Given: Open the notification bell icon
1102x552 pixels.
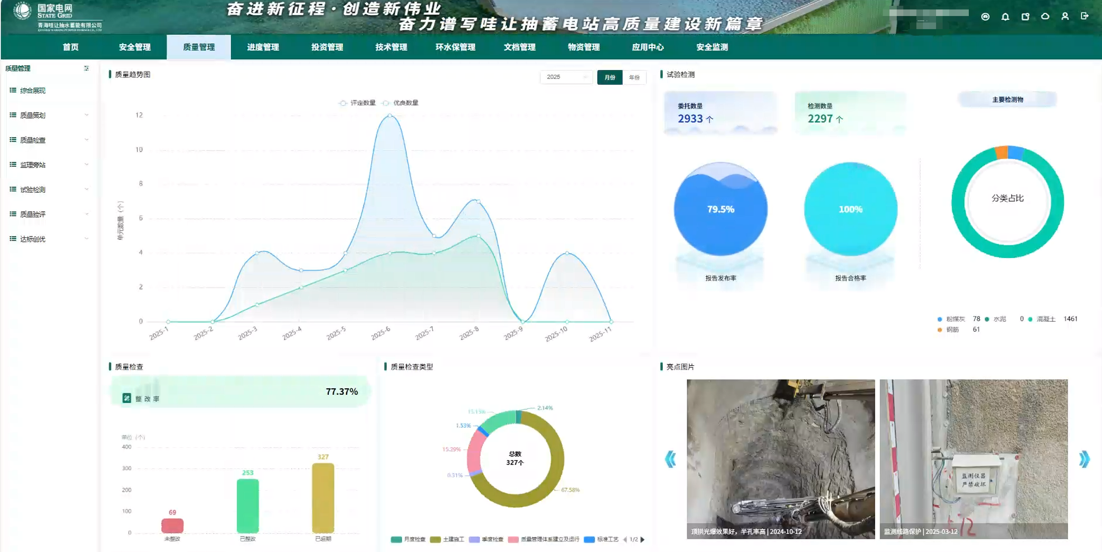Looking at the screenshot, I should point(1005,17).
